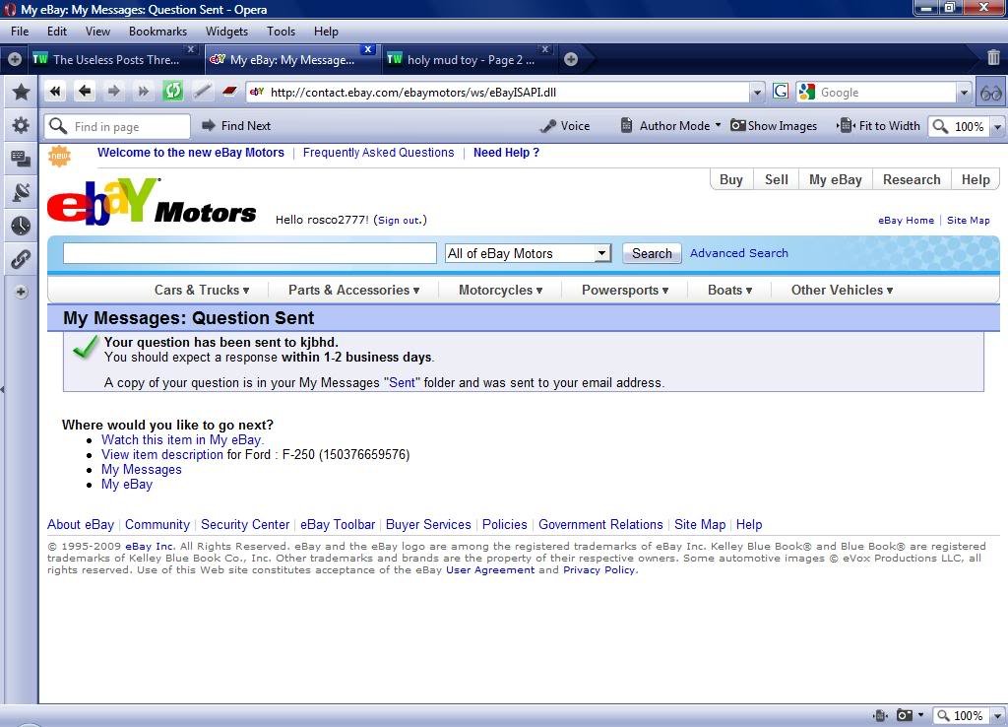Open View item description link

pos(162,455)
